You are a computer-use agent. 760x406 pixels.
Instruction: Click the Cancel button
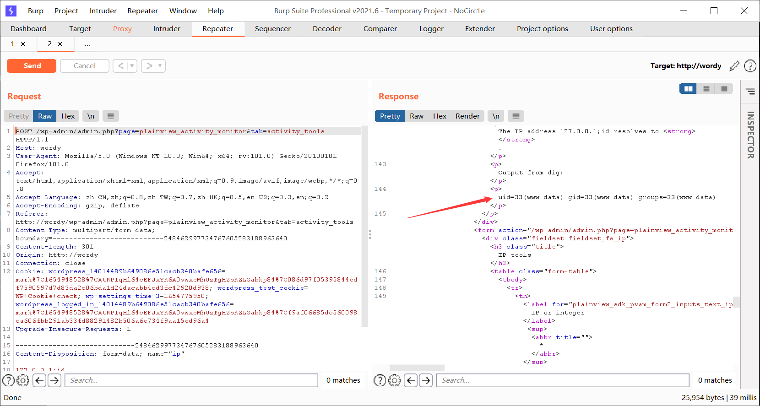[x=85, y=66]
